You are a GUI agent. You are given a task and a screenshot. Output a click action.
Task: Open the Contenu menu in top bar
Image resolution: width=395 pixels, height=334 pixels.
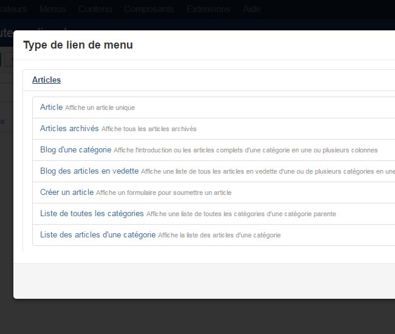point(95,9)
